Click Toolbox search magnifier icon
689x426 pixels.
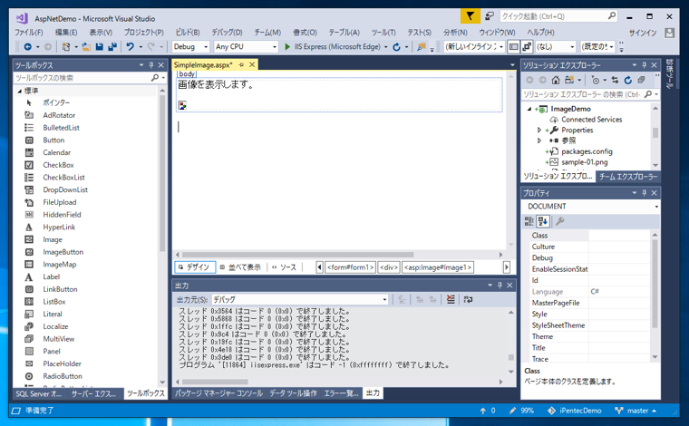(x=155, y=78)
